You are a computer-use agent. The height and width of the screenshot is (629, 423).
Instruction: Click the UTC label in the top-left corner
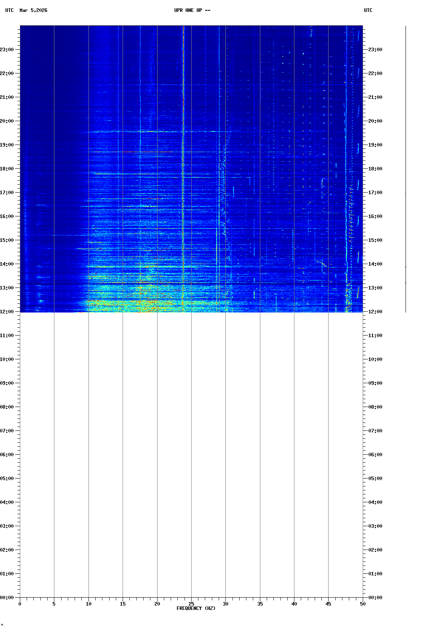10,10
